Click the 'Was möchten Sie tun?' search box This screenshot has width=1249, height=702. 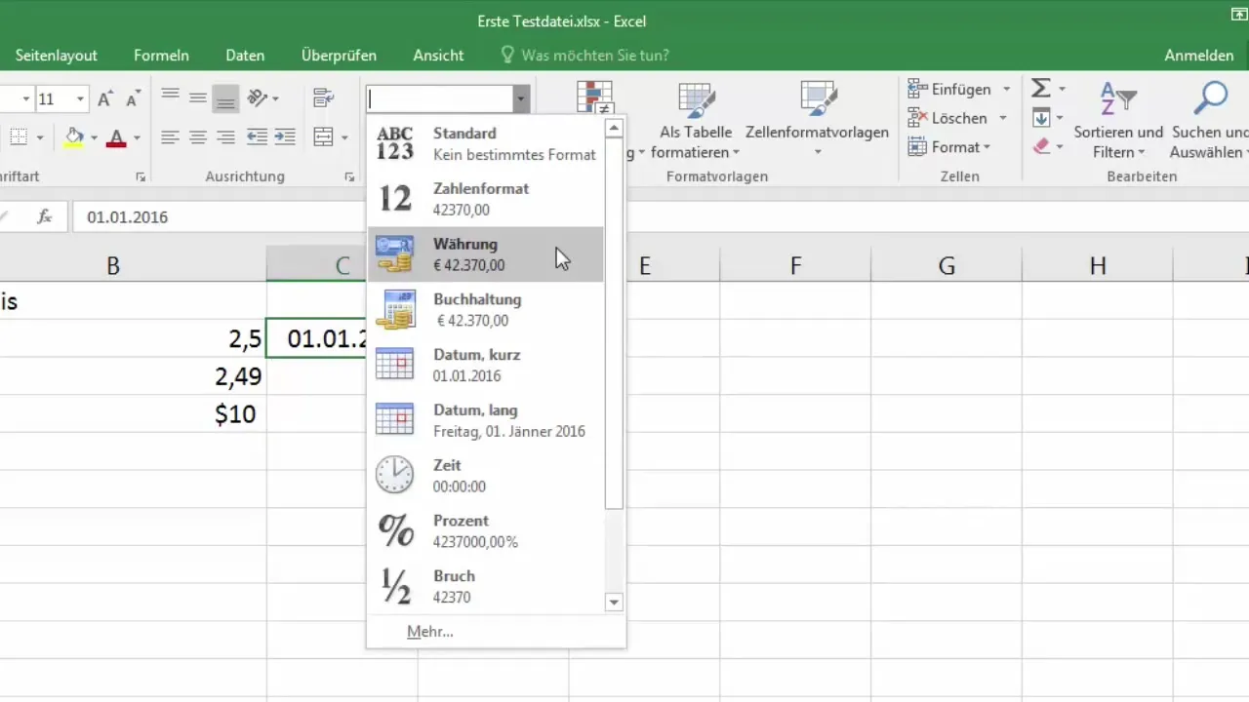(584, 56)
